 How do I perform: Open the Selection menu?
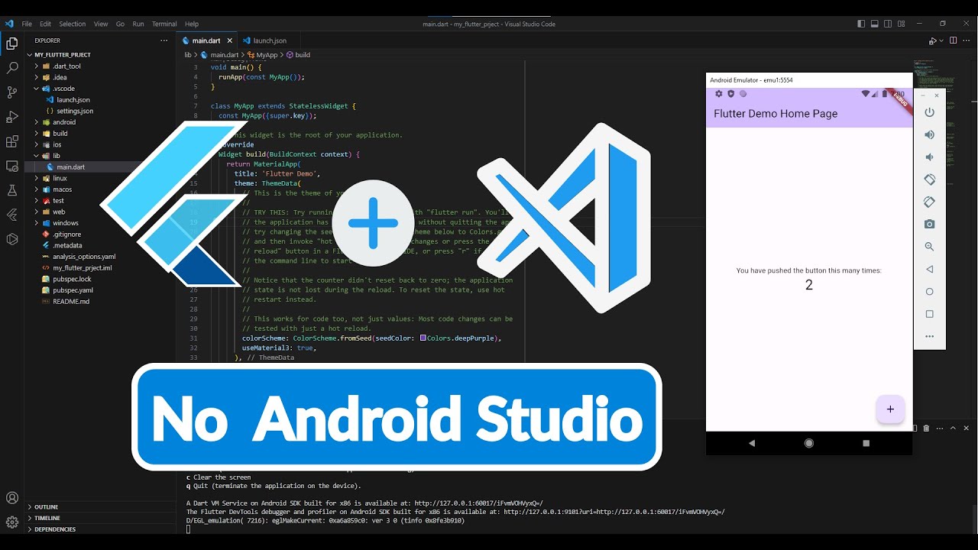coord(73,24)
